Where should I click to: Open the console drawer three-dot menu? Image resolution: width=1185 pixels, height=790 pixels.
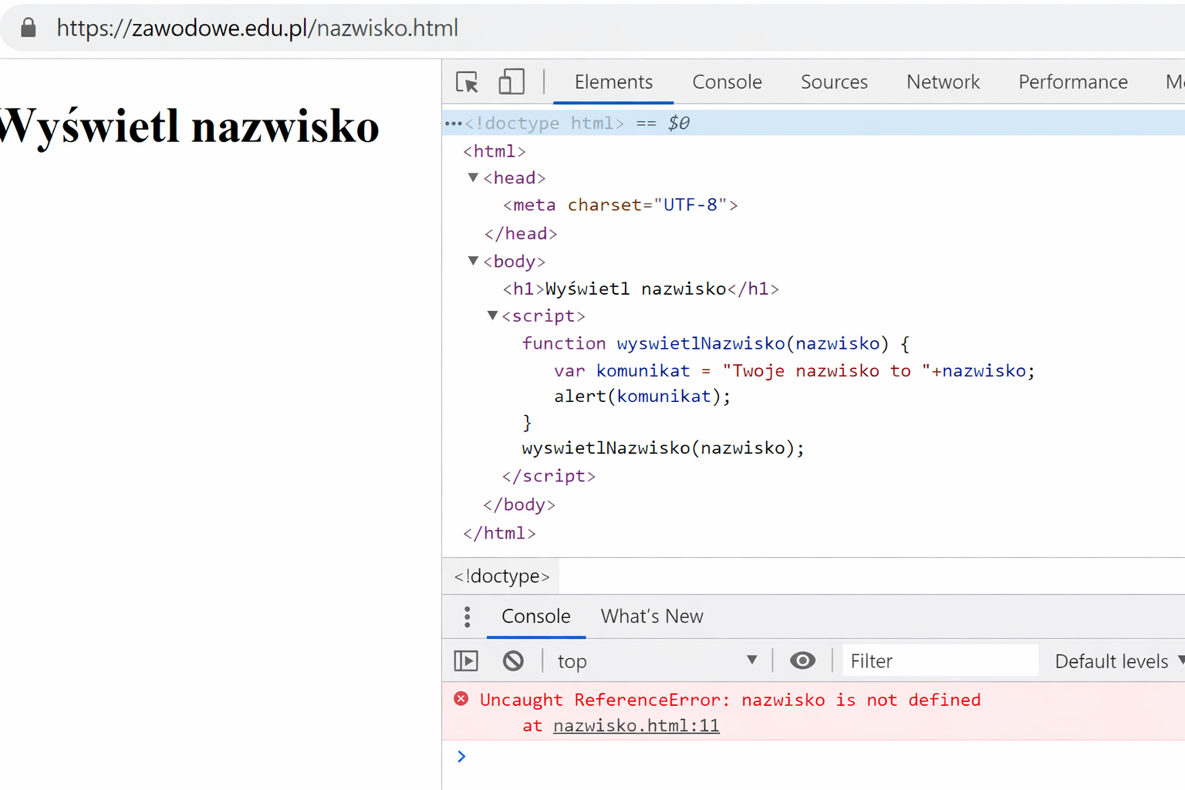(x=467, y=616)
